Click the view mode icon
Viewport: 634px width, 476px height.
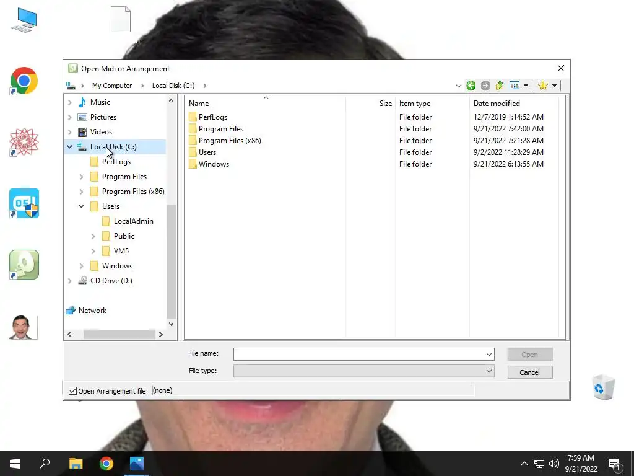(x=515, y=86)
